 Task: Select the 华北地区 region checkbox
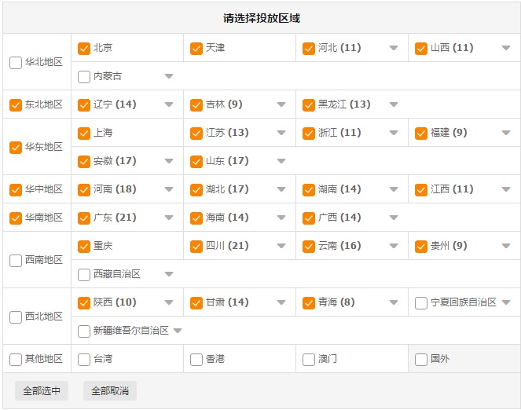[16, 62]
